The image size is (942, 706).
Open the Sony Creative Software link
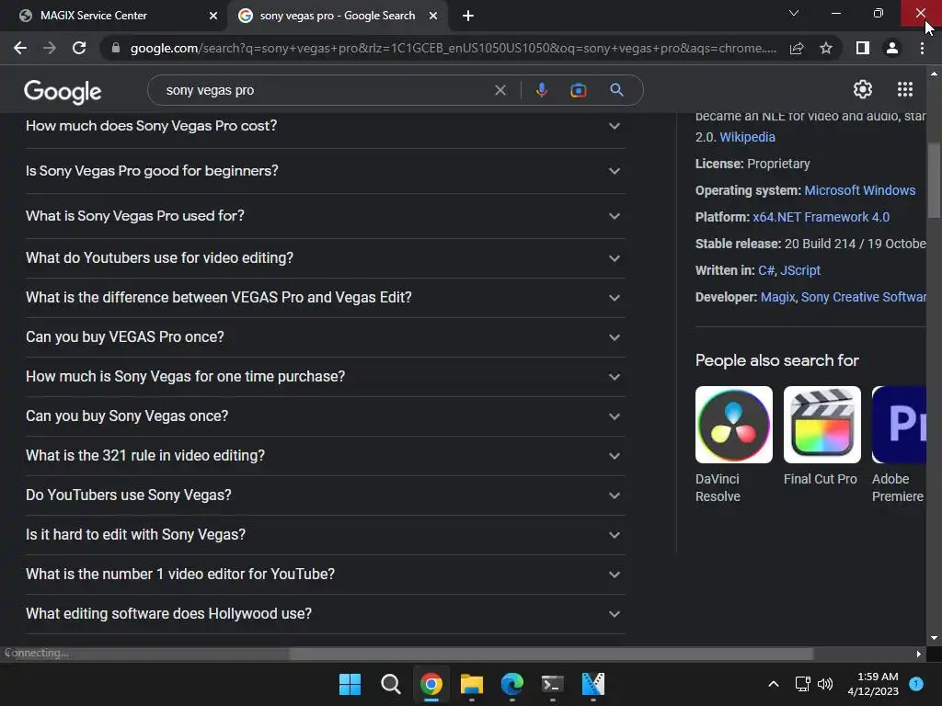coord(863,297)
